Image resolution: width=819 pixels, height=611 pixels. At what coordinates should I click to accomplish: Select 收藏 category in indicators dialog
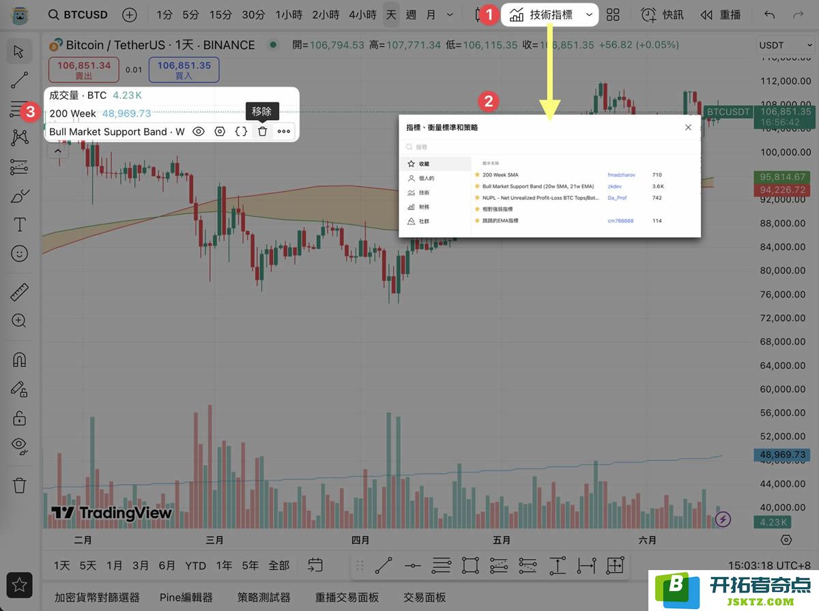(x=435, y=164)
